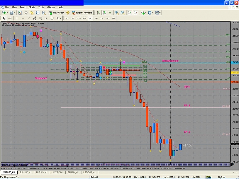This screenshot has width=239, height=179.
Task: Open the Navigator panel (star folder icon)
Action: pos(32,13)
